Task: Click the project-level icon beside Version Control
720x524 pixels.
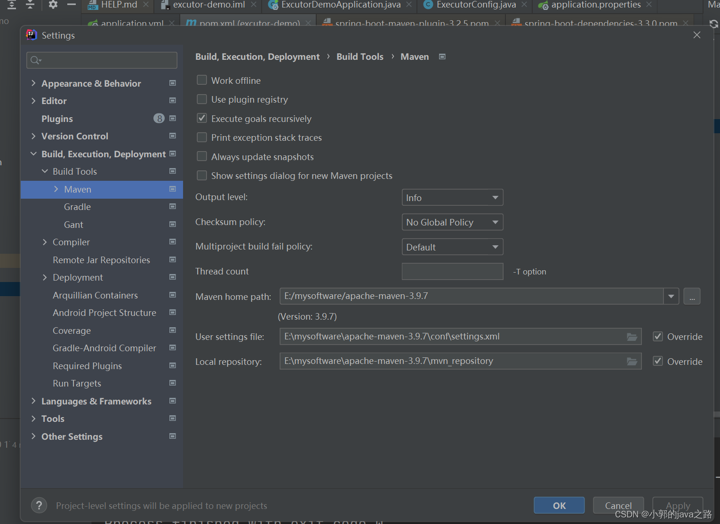Action: (x=173, y=136)
